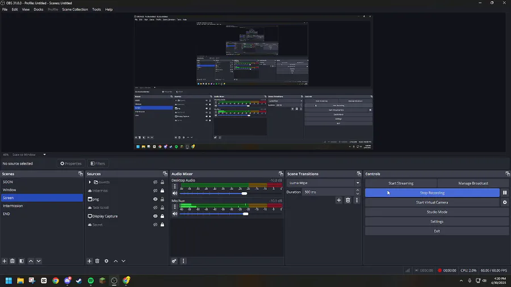Open scene filters icon in Scenes toolbar

tap(22, 261)
